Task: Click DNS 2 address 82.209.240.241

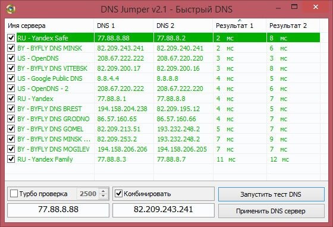Action: click(x=180, y=48)
